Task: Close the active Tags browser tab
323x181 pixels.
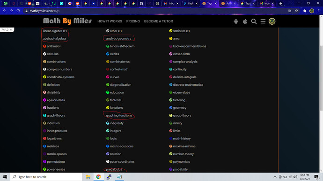Action: pyautogui.click(x=216, y=3)
